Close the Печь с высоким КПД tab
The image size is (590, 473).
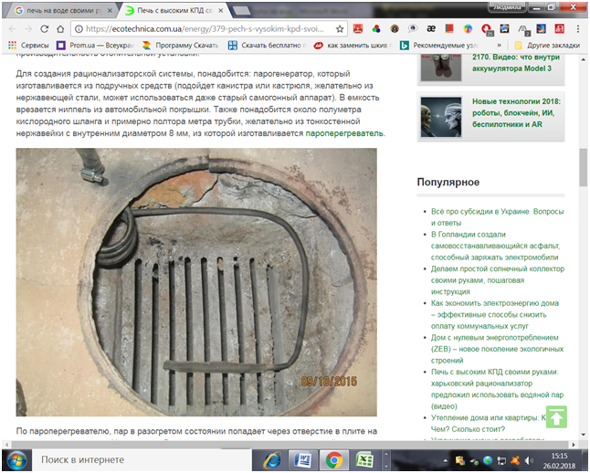click(221, 11)
